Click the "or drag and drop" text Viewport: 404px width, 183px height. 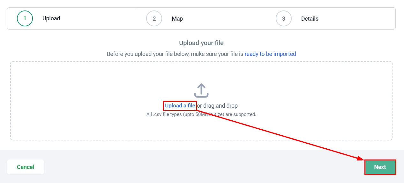(x=218, y=106)
